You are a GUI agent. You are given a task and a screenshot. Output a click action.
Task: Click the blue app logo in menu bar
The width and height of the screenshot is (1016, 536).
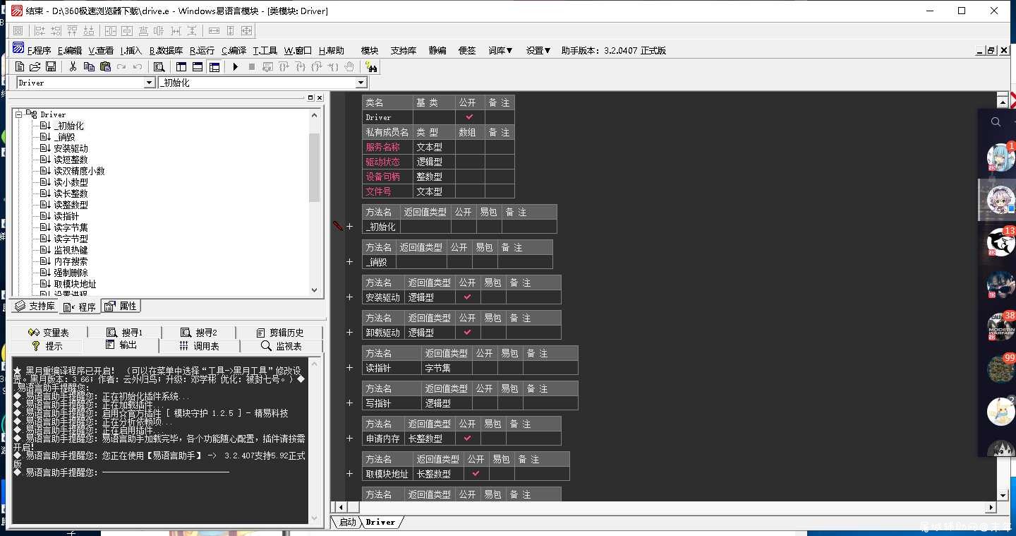coord(18,48)
